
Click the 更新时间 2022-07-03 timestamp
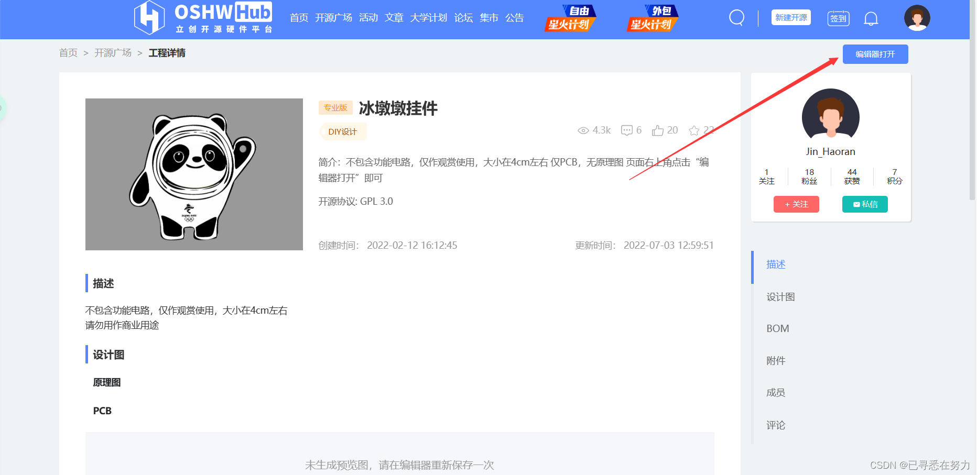pyautogui.click(x=644, y=246)
